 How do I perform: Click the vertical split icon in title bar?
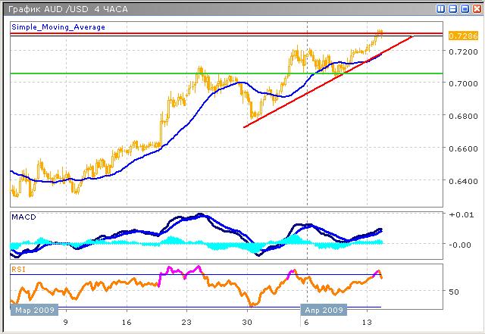tap(442, 8)
